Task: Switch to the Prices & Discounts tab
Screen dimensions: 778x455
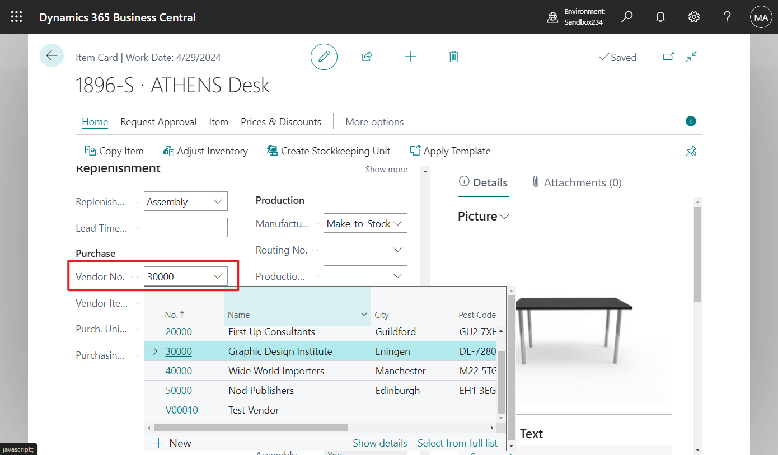Action: pos(281,121)
